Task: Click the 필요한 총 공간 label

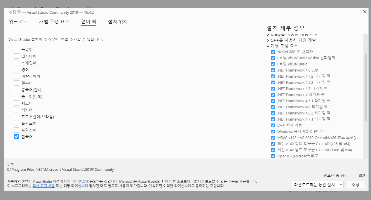Action: point(335,175)
